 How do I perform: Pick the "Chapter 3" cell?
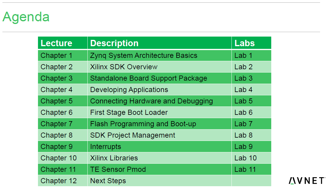(x=63, y=78)
